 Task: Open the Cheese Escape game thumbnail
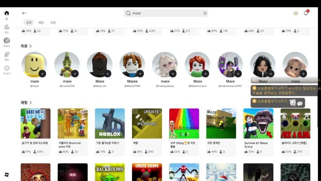tap(147, 172)
